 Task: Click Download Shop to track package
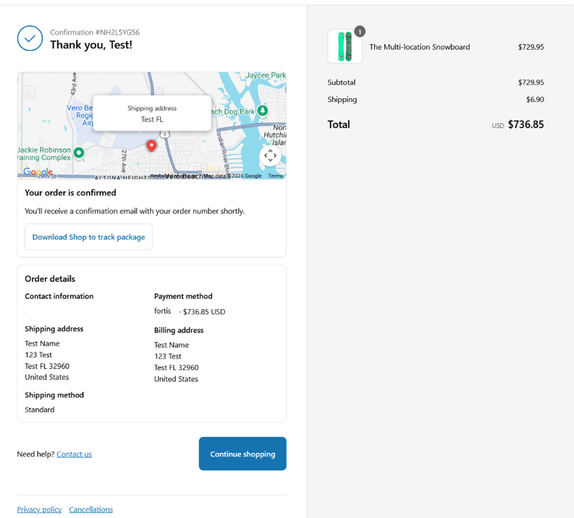point(89,237)
